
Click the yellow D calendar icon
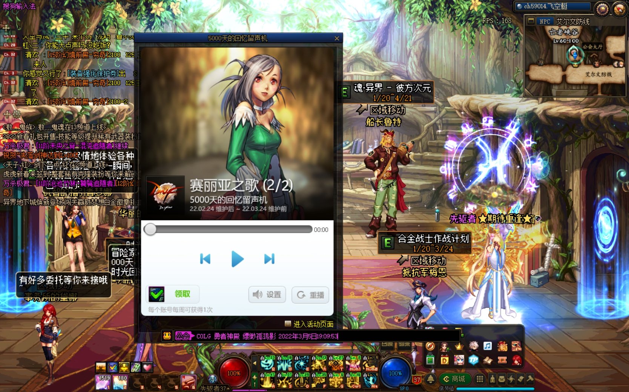coord(445,360)
